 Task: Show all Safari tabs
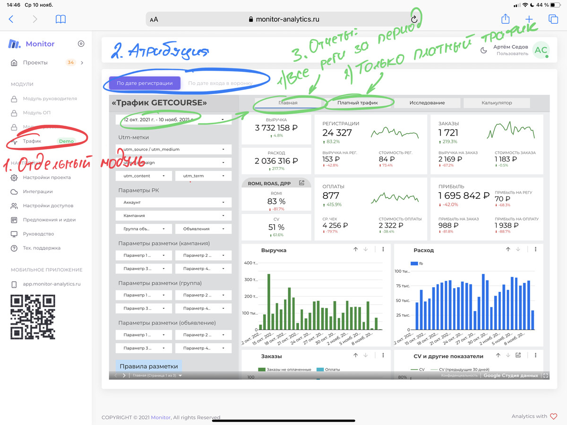[553, 19]
